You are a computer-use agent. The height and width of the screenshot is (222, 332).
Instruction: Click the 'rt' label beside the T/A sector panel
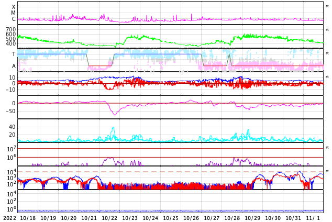(327, 53)
